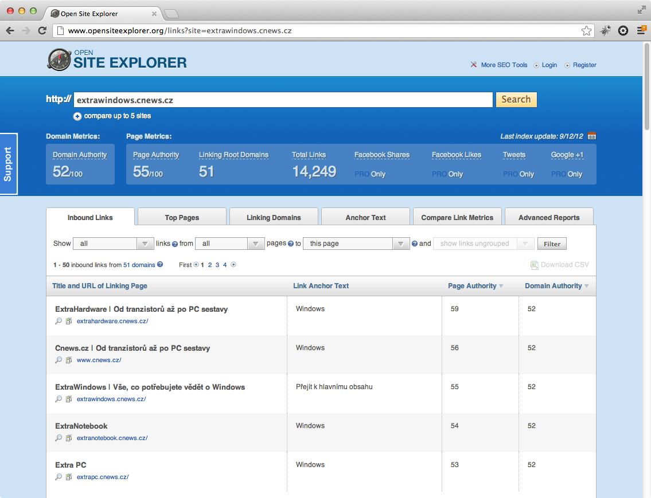Open the Support side tab
The width and height of the screenshot is (651, 498).
(x=9, y=164)
